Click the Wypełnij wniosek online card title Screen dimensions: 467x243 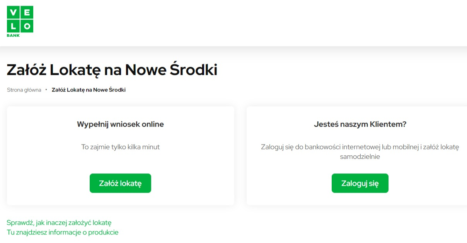[x=120, y=124]
